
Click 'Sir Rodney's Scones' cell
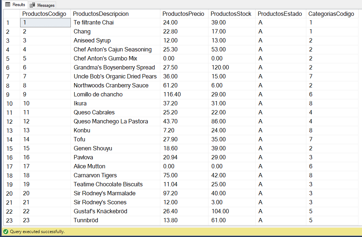click(115, 202)
